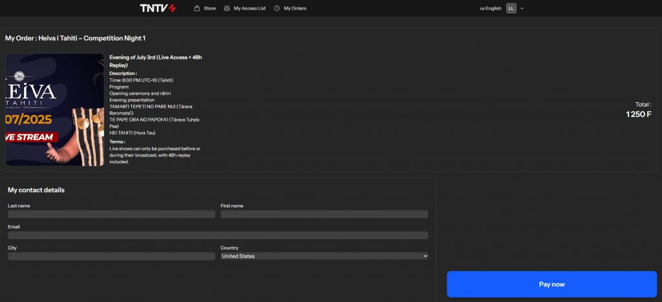Click the LL user avatar
The width and height of the screenshot is (662, 302).
click(x=511, y=8)
